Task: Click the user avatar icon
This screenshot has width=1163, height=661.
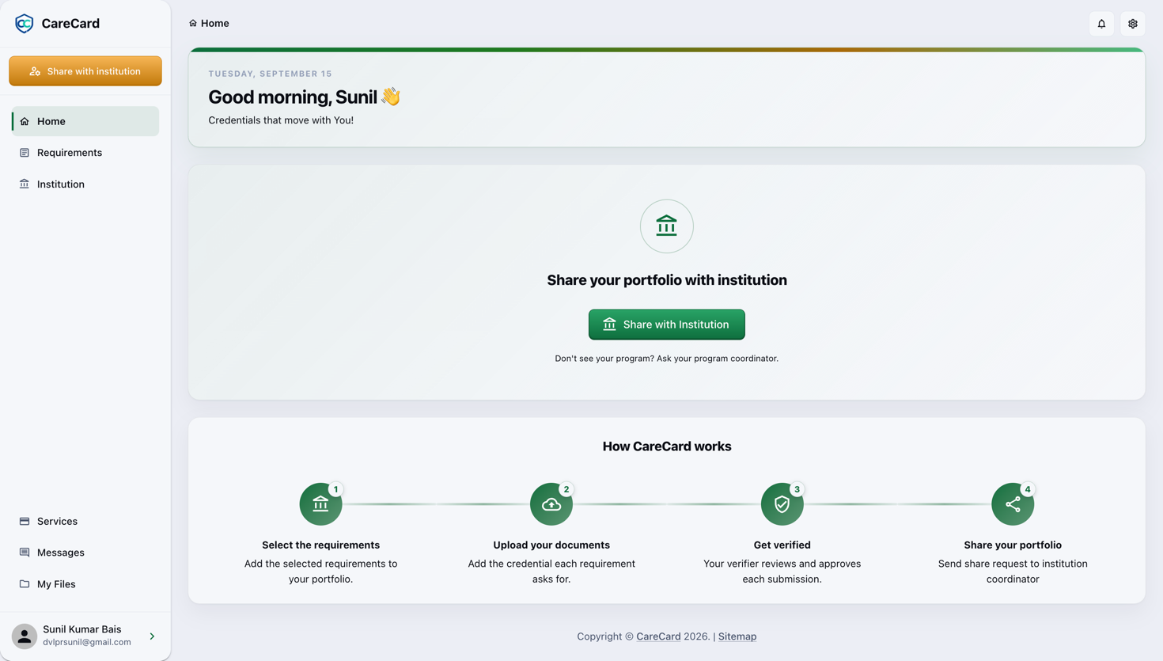Action: pos(25,636)
